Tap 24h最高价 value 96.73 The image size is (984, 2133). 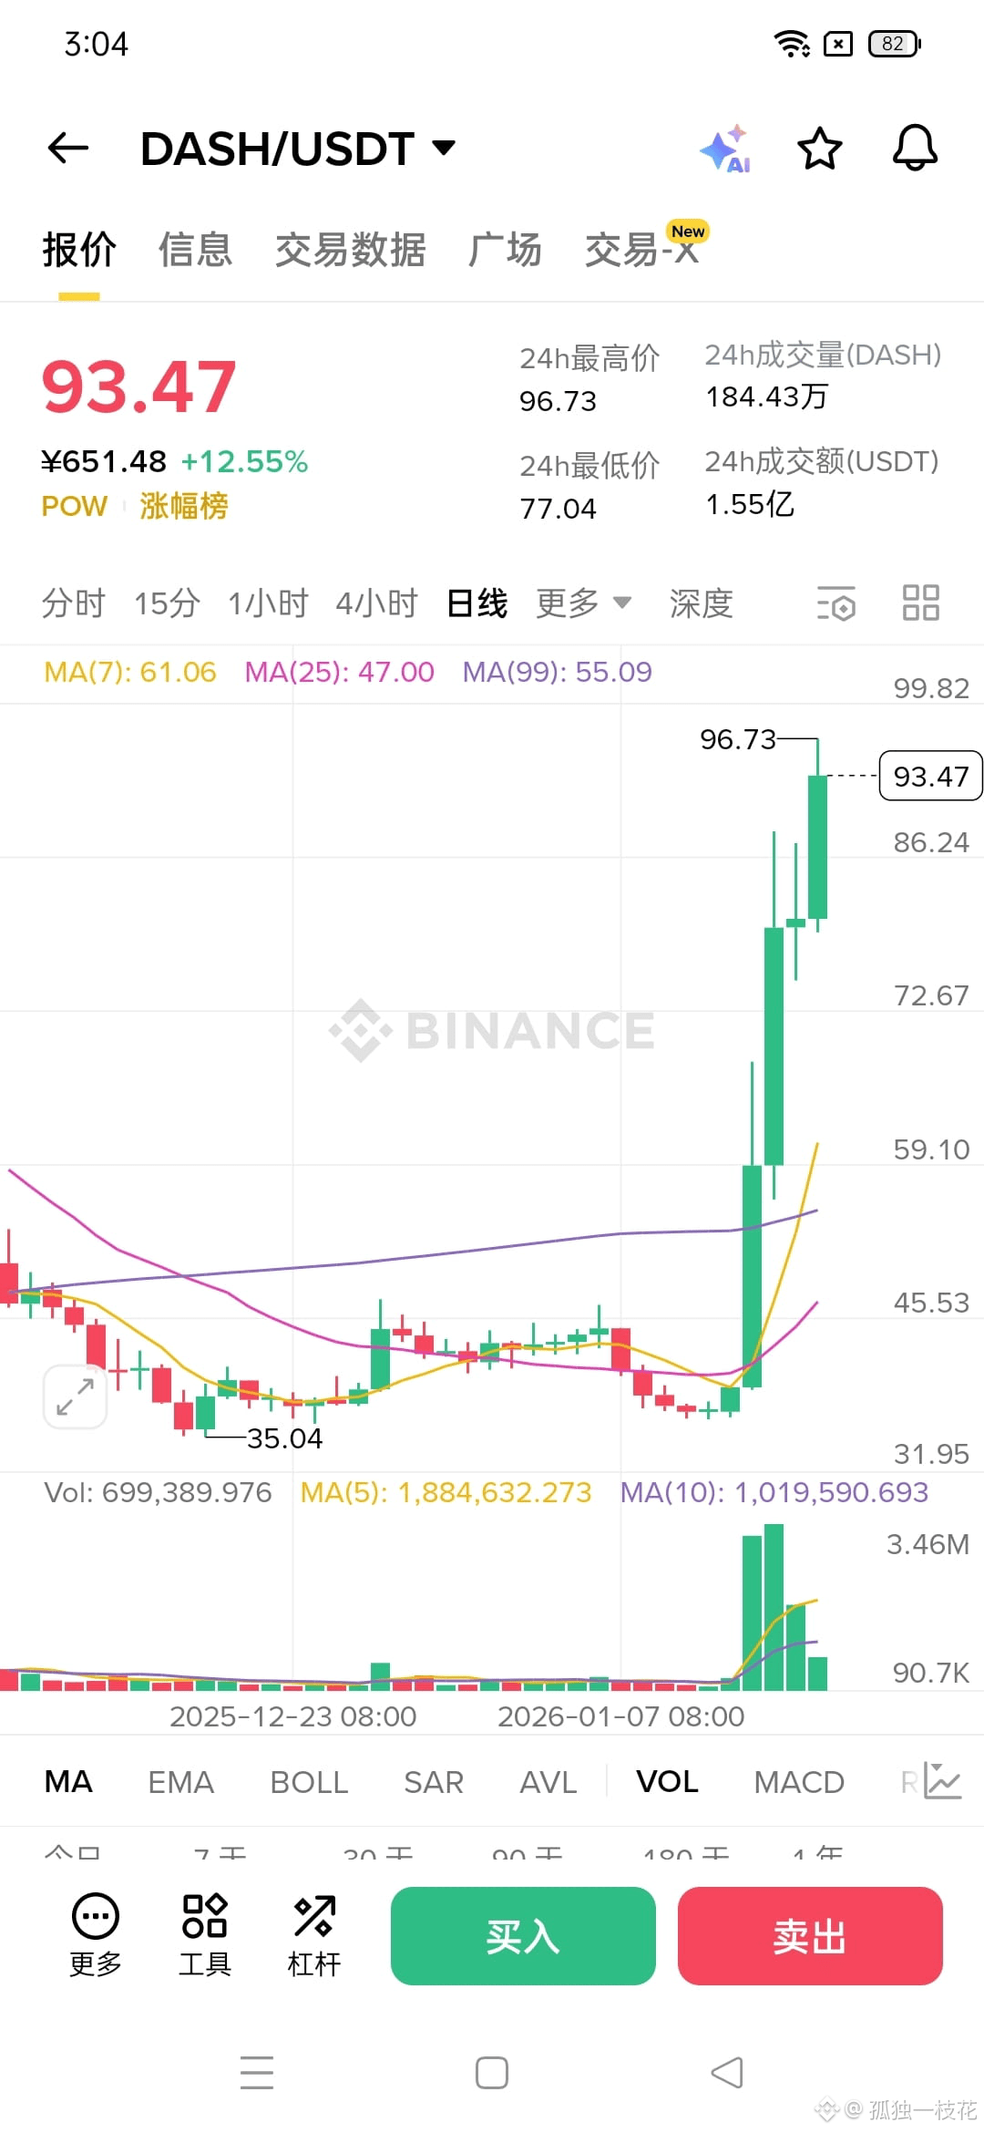pyautogui.click(x=558, y=401)
